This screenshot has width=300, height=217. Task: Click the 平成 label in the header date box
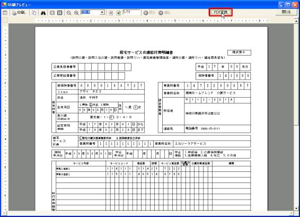click(201, 67)
